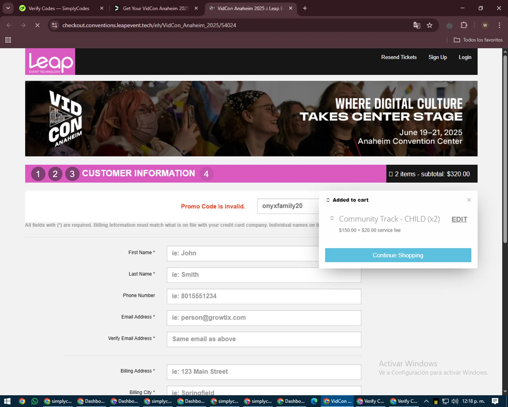Bookmark this page with the star icon
Screen dimensions: 508x407
point(429,25)
